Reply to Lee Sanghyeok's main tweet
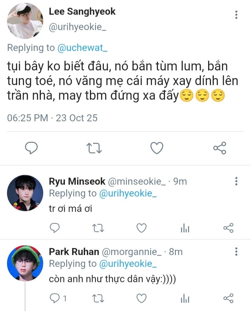 pos(32,148)
